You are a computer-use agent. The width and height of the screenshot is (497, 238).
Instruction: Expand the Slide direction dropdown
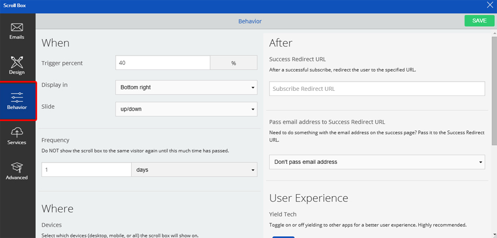tap(186, 109)
